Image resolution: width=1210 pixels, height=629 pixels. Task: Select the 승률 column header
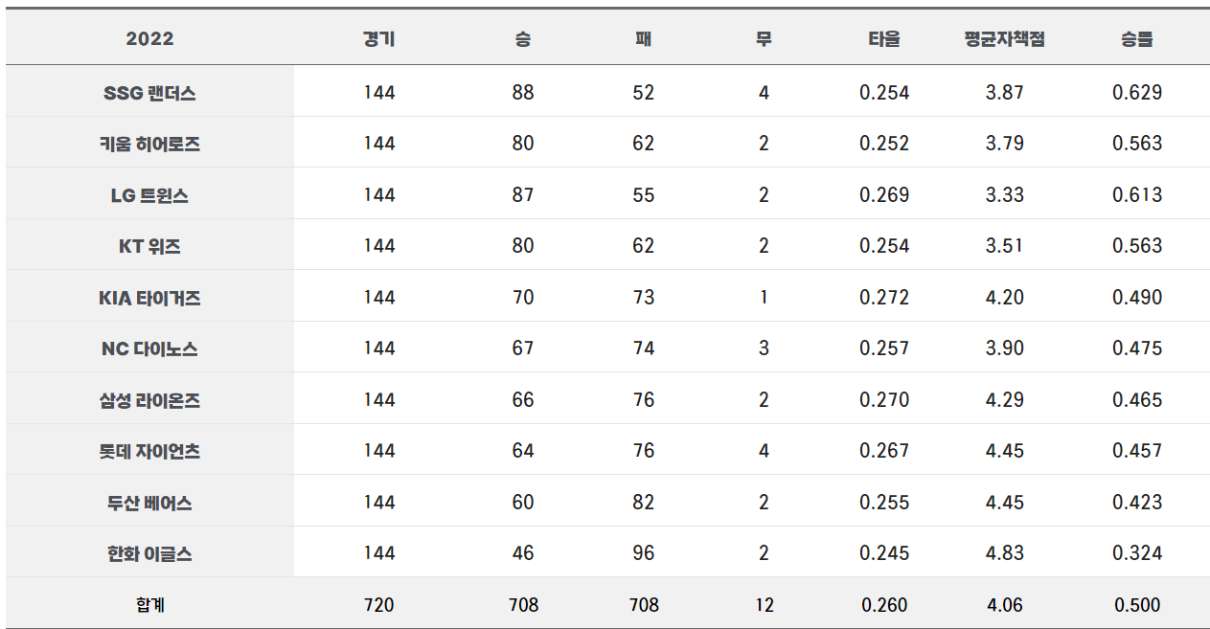[1136, 39]
